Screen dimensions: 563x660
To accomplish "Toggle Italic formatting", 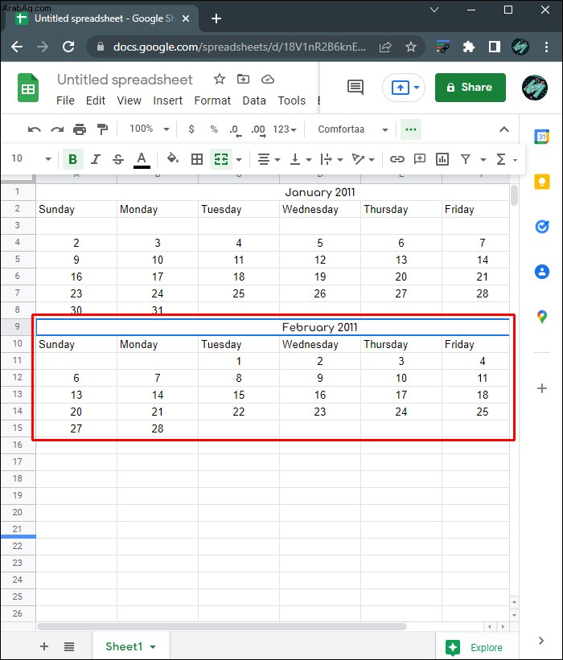I will coord(96,159).
